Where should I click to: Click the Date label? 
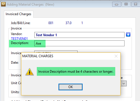15,63
